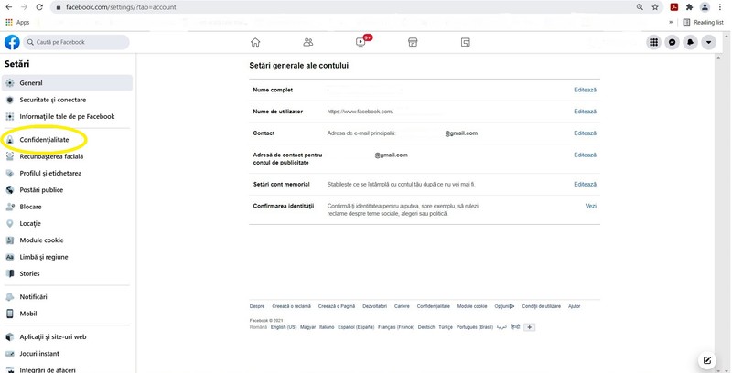Click Condiții de utilizare footer link
The width and height of the screenshot is (732, 373).
542,306
